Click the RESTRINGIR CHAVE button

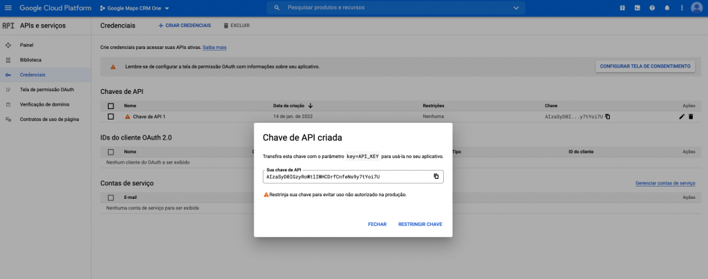420,224
